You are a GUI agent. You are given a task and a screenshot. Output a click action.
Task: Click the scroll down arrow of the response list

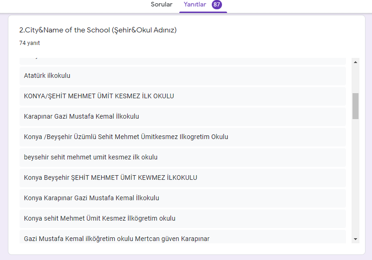pyautogui.click(x=356, y=239)
